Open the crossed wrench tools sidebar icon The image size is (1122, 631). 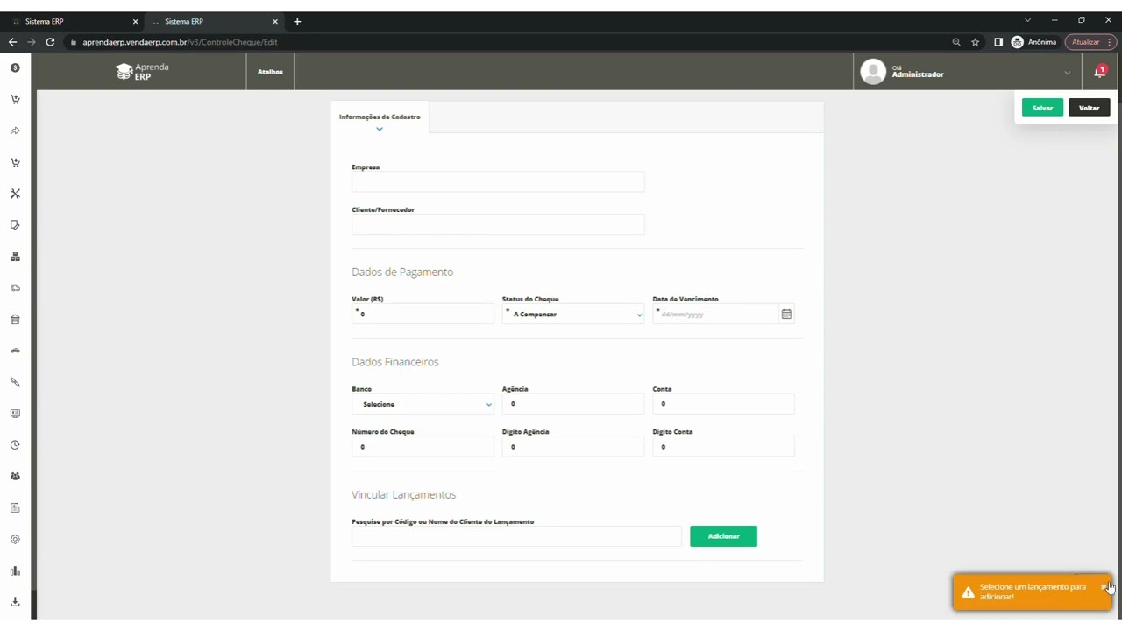[x=15, y=194]
